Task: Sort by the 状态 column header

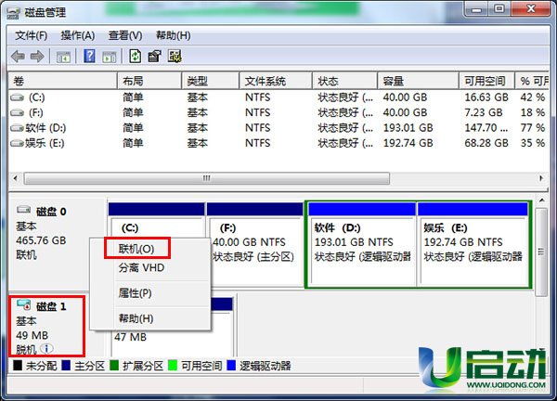Action: [x=344, y=81]
